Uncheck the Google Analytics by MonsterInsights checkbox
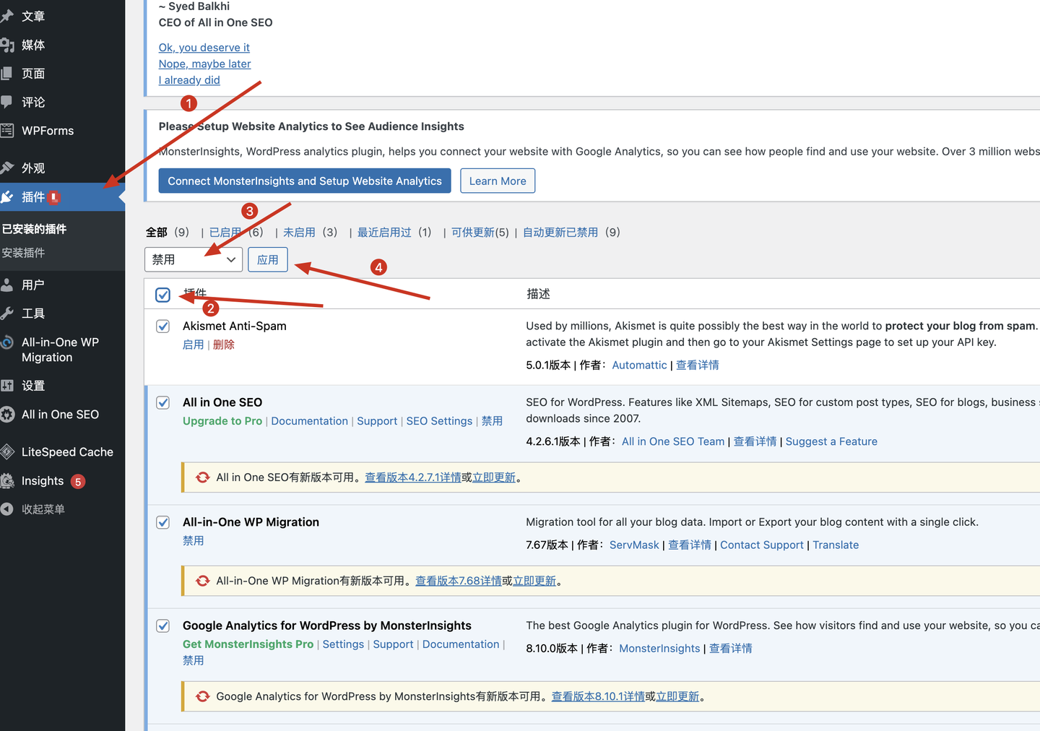Screen dimensions: 1040x731 (x=163, y=626)
